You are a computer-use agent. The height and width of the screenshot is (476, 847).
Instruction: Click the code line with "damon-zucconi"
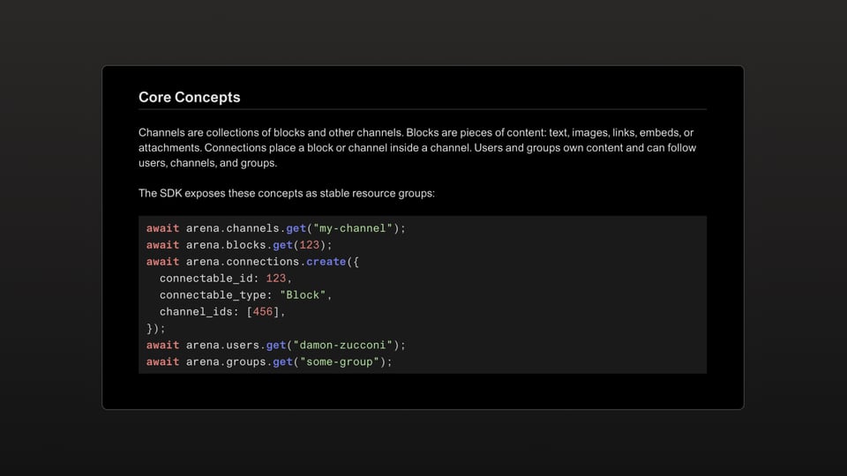(x=275, y=346)
